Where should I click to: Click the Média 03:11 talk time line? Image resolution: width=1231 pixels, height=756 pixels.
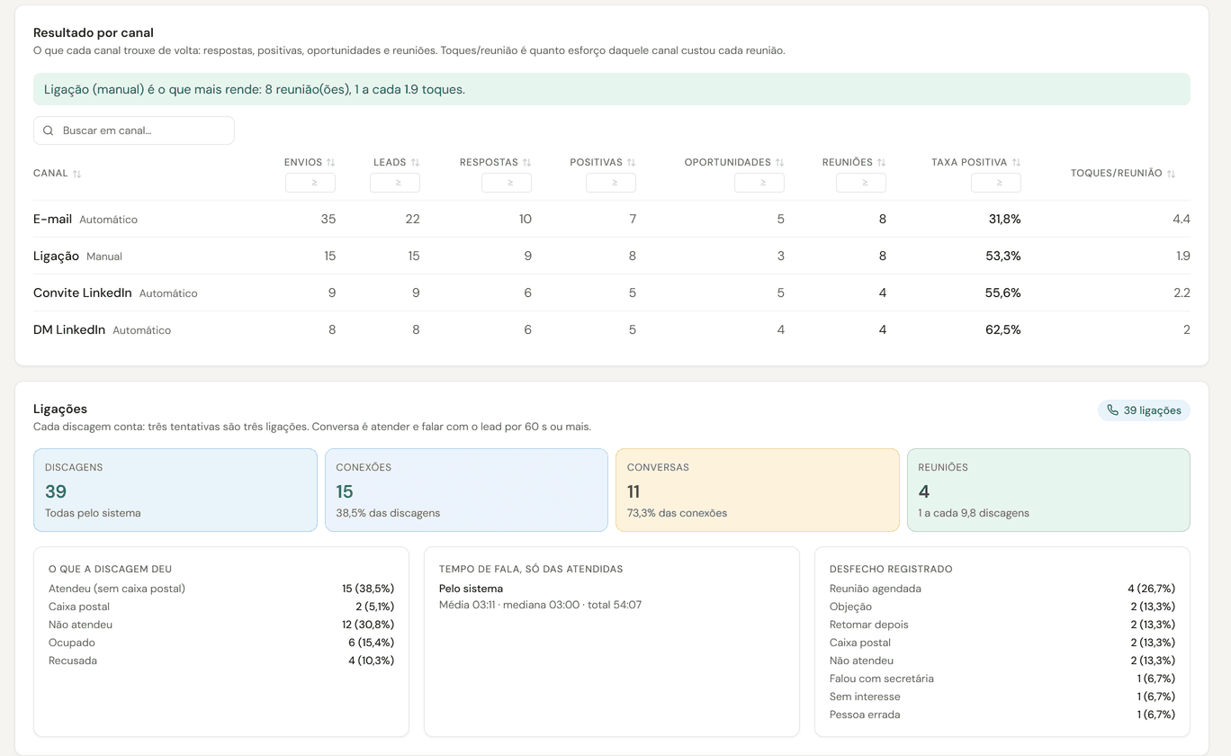(540, 605)
